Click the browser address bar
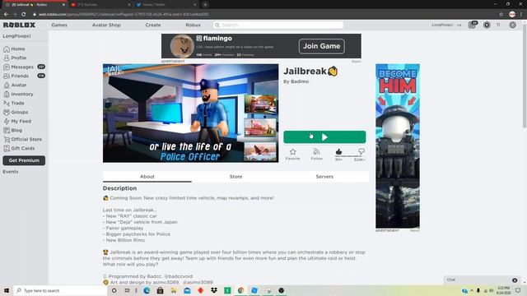Viewport: 527px width, 296px height. pos(262,14)
